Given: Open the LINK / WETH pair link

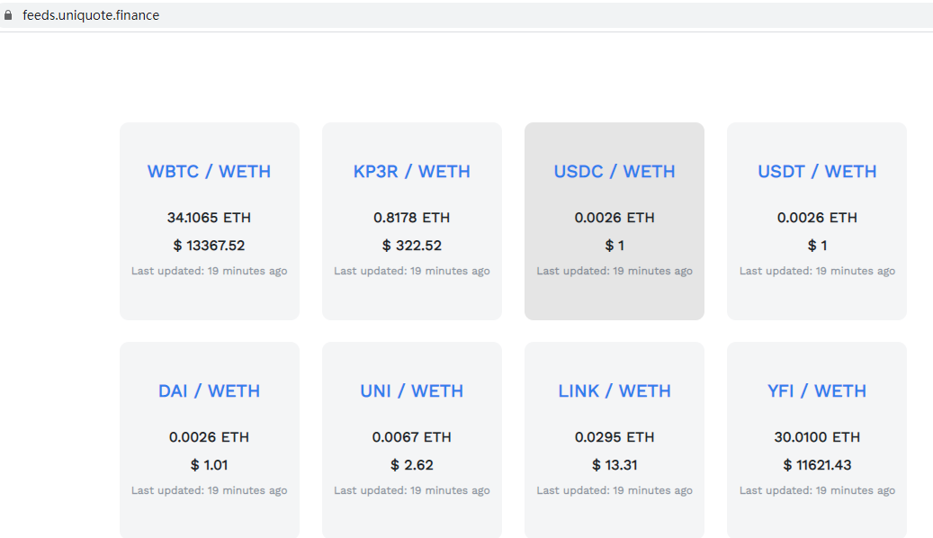Looking at the screenshot, I should tap(615, 391).
